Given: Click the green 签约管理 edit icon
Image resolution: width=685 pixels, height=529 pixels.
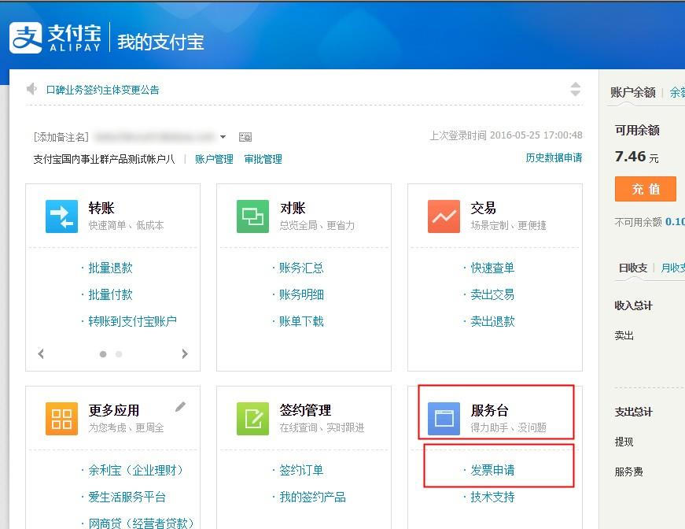Looking at the screenshot, I should click(252, 419).
